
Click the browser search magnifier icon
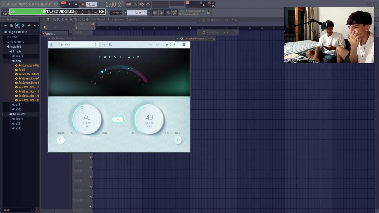click(x=37, y=210)
